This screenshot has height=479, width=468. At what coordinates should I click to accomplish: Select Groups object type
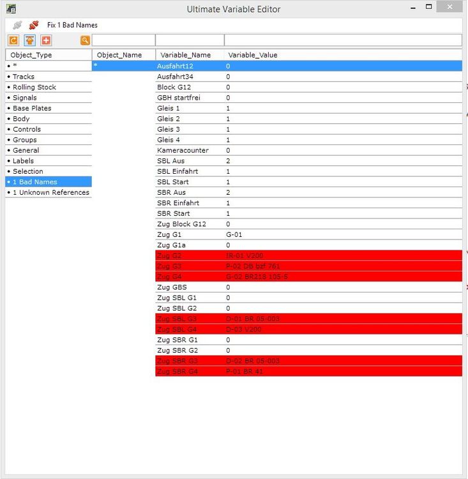tap(49, 140)
